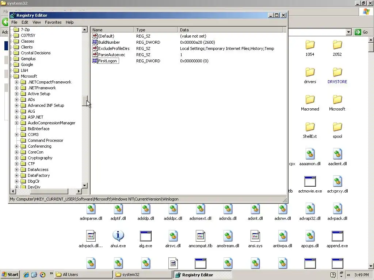Click the Name column header

[112, 30]
